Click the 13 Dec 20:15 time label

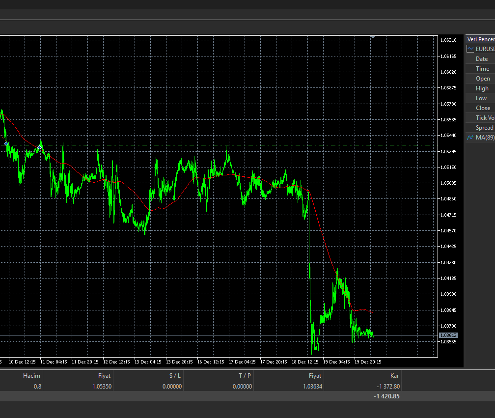[179, 362]
